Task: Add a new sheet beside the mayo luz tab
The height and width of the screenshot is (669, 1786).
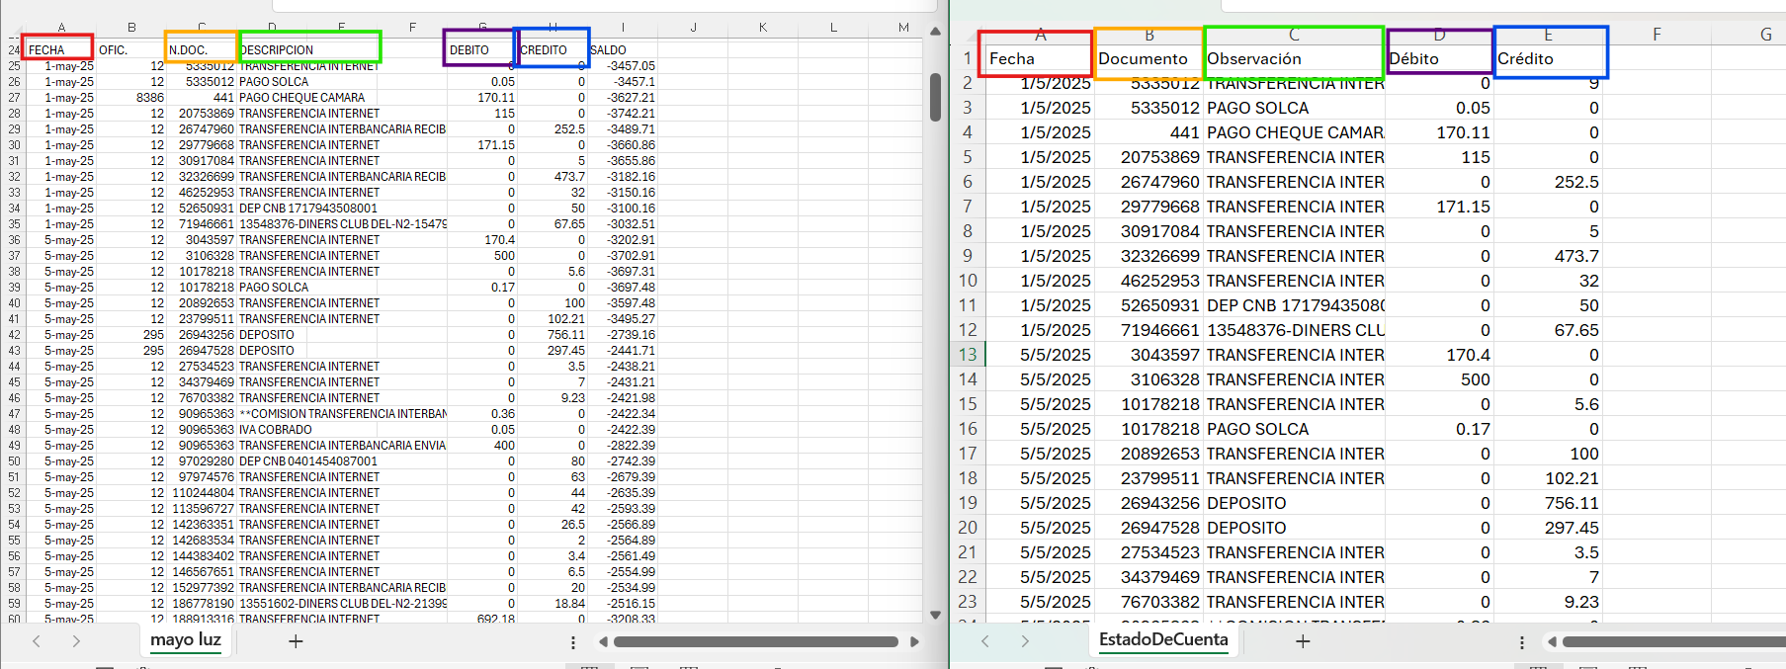Action: coord(295,641)
